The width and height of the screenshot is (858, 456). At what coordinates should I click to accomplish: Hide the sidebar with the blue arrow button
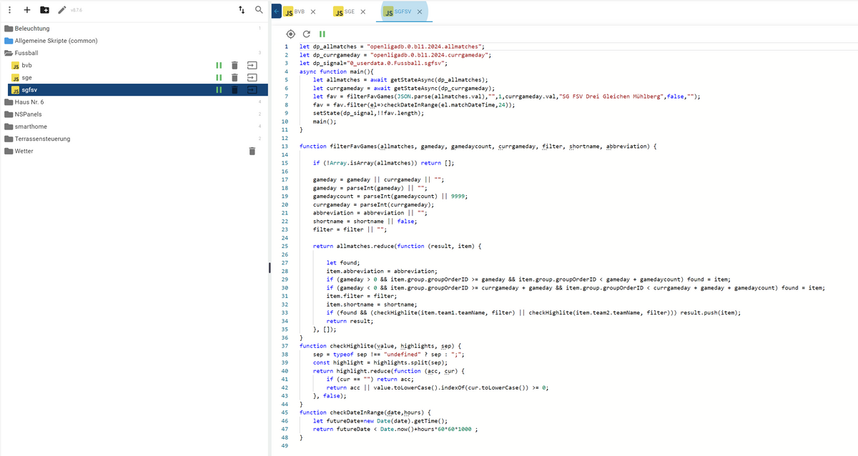point(277,12)
